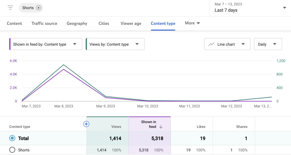Sort by the Shown in feed column header
This screenshot has height=155, width=291.
tap(149, 124)
